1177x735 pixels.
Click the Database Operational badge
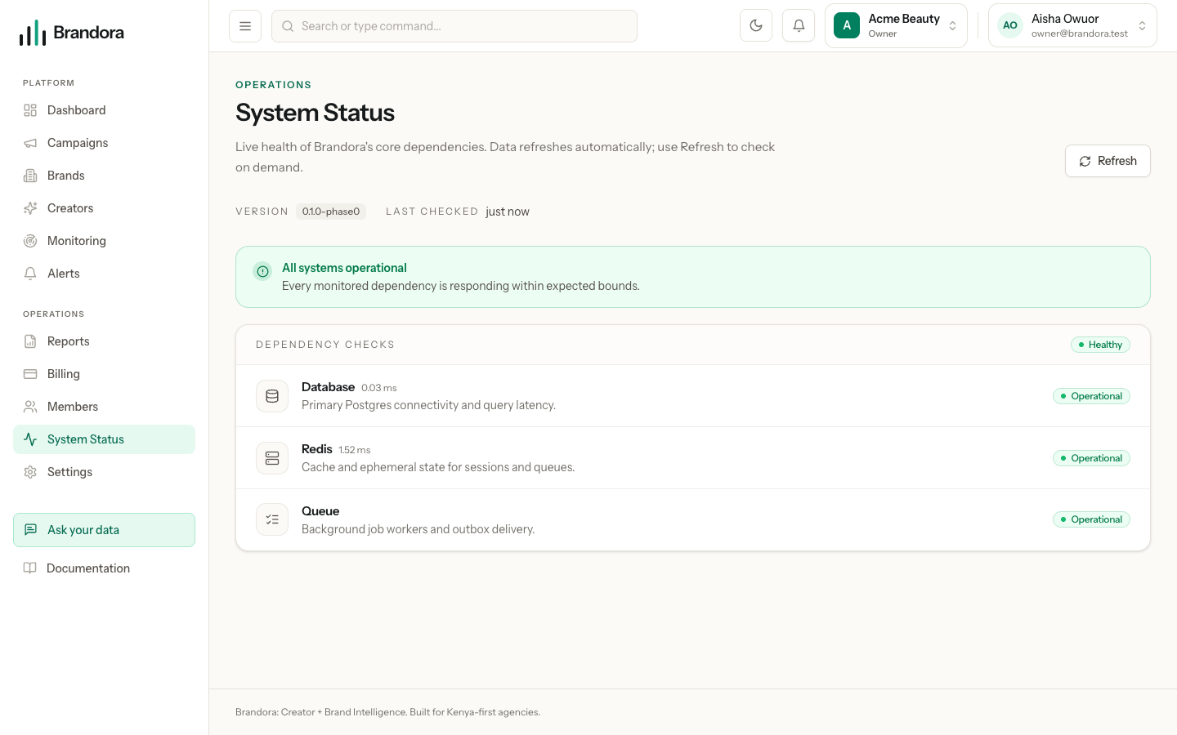pos(1091,396)
